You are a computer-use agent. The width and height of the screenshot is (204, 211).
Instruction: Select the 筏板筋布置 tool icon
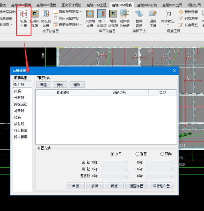pos(46,18)
